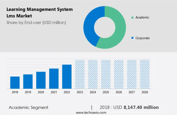
Task: Click the 2021 solid blue bar
Action: (x=54, y=78)
